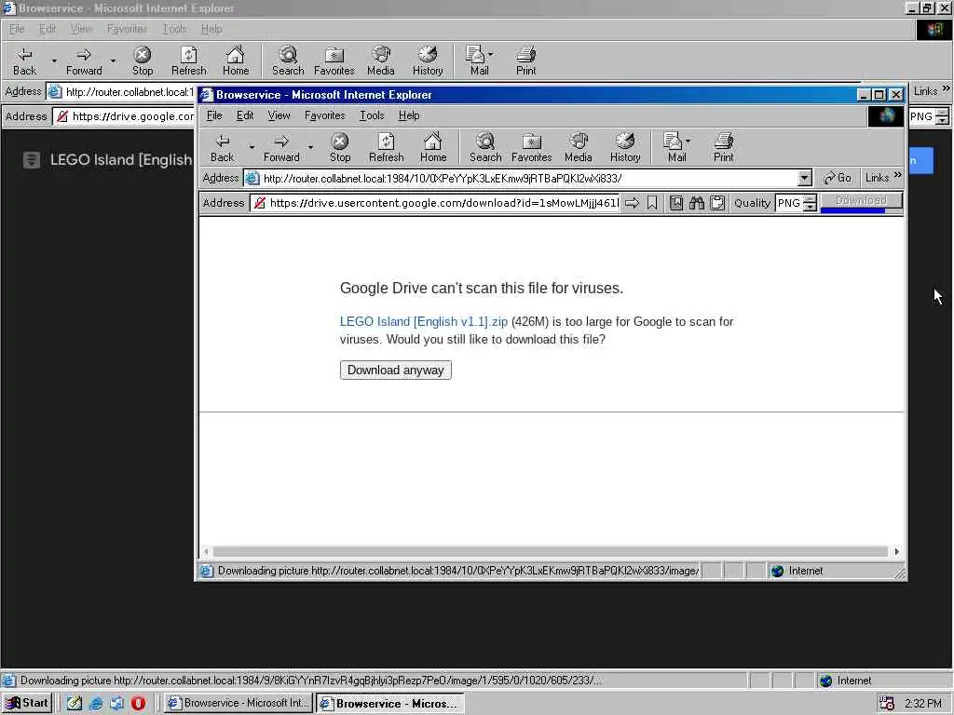Screen dimensions: 954x715
Task: Open Back dropdown arrow in background window
Action: click(54, 61)
